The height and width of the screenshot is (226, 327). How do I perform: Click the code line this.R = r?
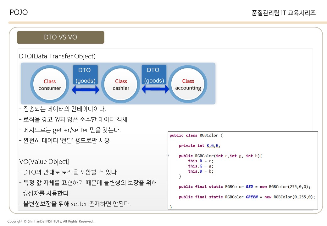201,161
